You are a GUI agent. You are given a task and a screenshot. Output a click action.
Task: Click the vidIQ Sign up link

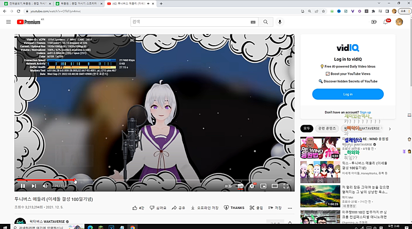(x=365, y=112)
